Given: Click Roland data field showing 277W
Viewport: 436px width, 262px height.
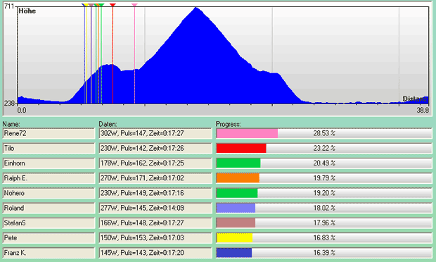Looking at the screenshot, I should tap(155, 208).
